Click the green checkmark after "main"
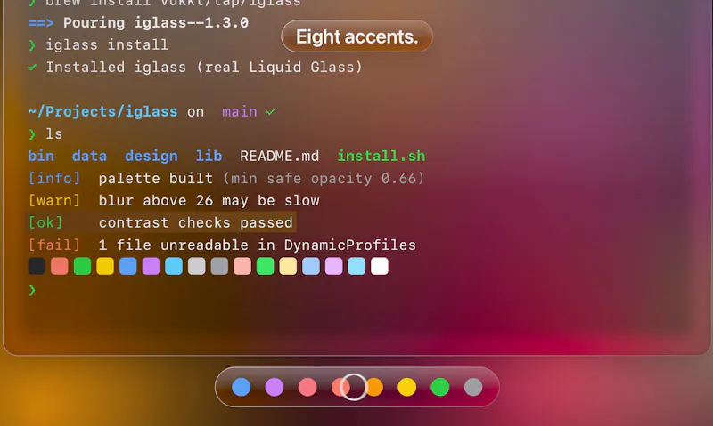713x426 pixels. tap(271, 111)
